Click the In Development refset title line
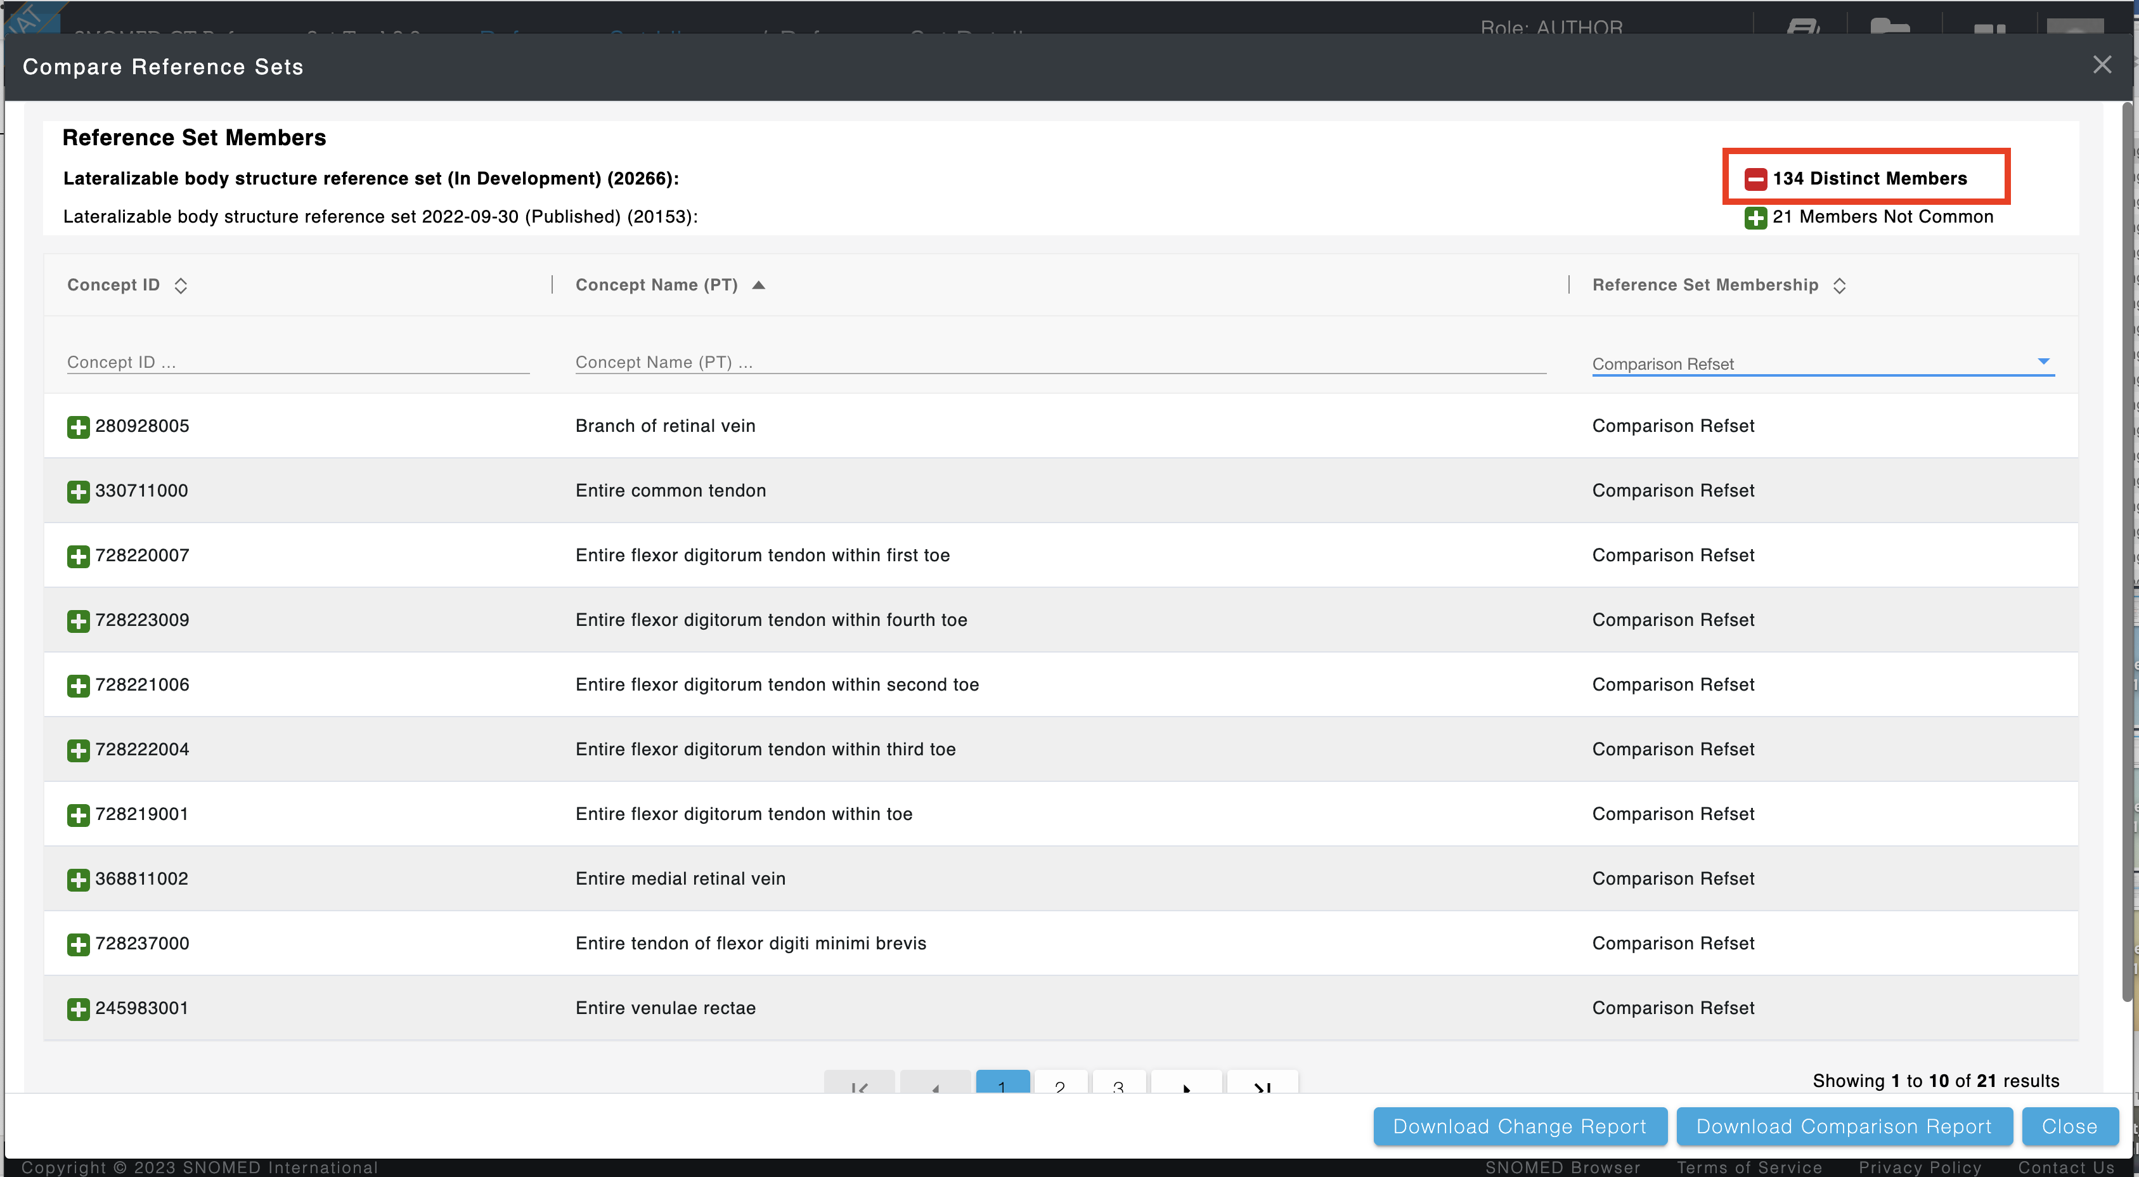This screenshot has width=2139, height=1177. click(x=371, y=178)
